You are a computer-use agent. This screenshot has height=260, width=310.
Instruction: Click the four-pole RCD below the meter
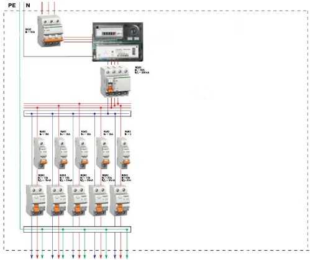point(116,82)
